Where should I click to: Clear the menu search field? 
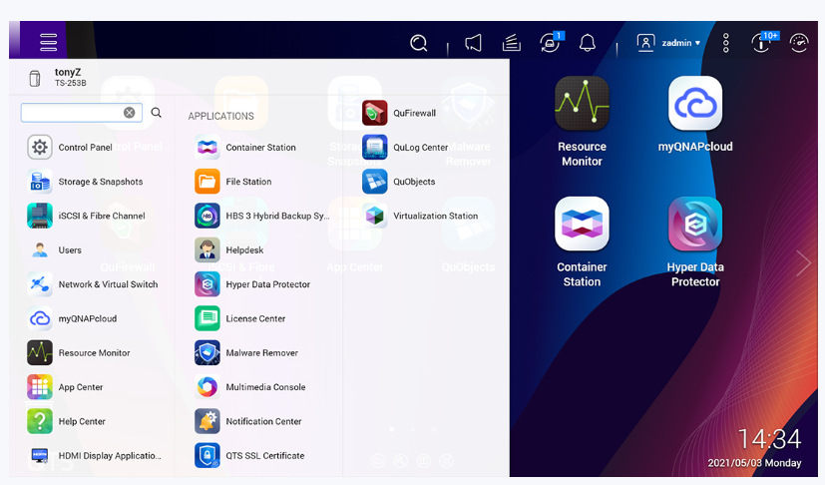(130, 113)
